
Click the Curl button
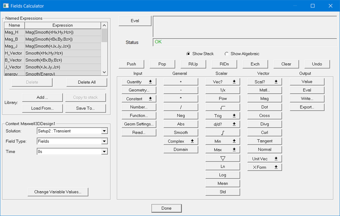[x=264, y=133]
